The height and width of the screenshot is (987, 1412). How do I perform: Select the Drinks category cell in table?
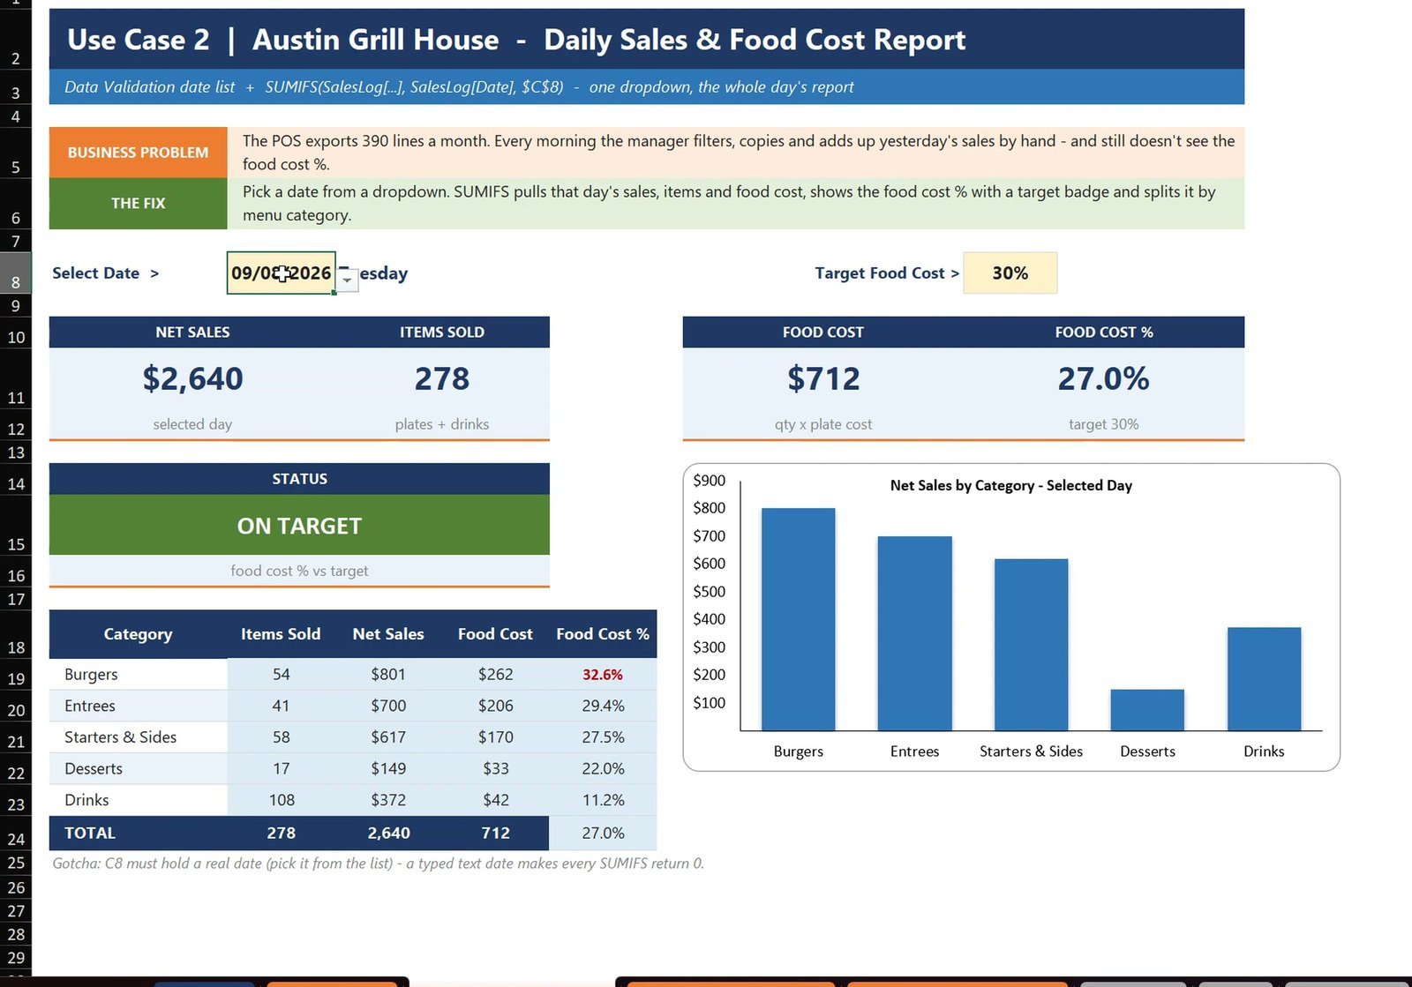tap(139, 800)
